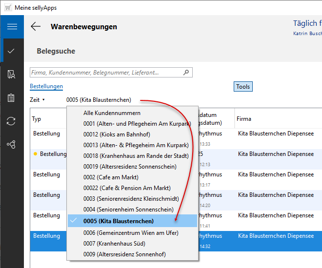Choose 0002 (Cafe am Markt) entry
Screen dimensions: 322x268
click(x=111, y=177)
